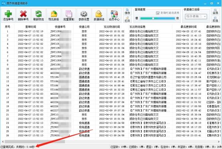Image resolution: width=222 pixels, height=149 pixels.
Task: Click the 打开 open button
Action: [x=127, y=19]
